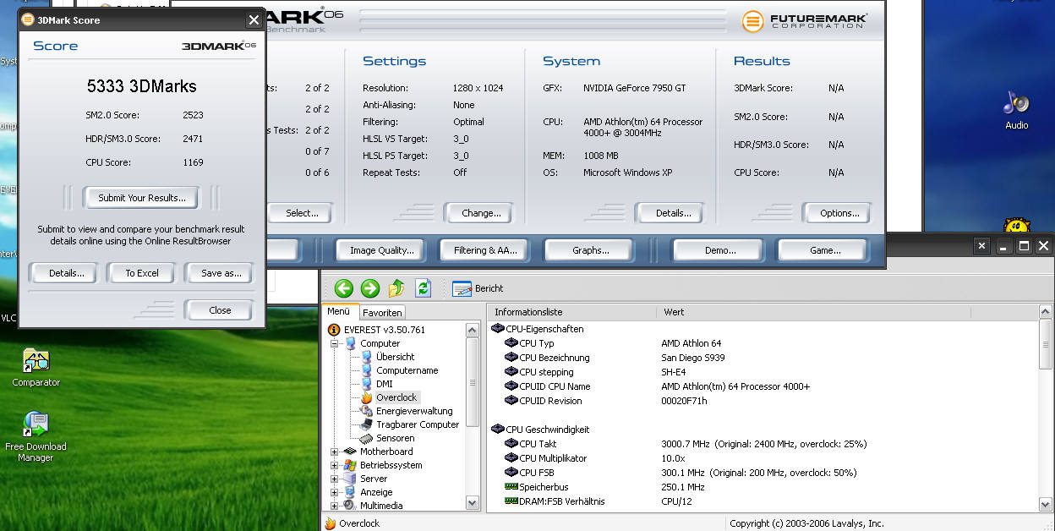
Task: Click the Select button in 3DMark tests panel
Action: (x=302, y=213)
